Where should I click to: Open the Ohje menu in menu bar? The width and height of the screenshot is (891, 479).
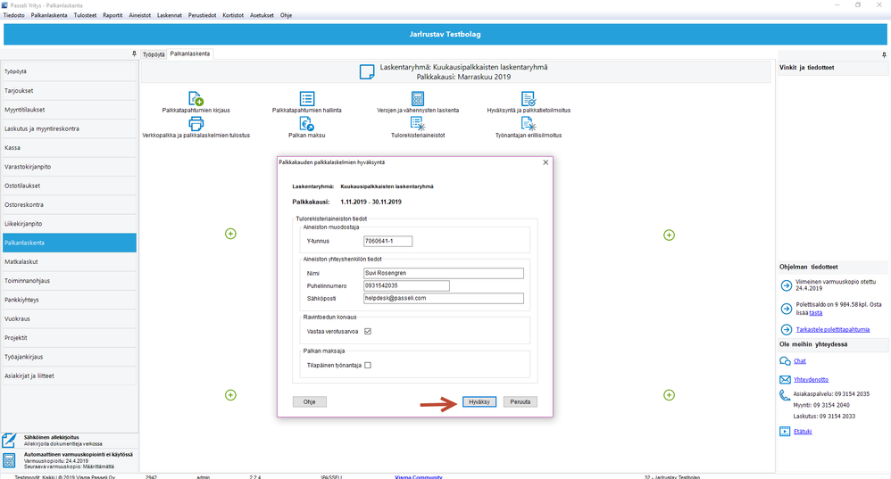point(286,15)
